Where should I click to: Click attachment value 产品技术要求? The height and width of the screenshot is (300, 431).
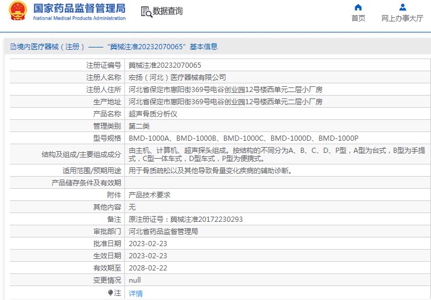[149, 195]
